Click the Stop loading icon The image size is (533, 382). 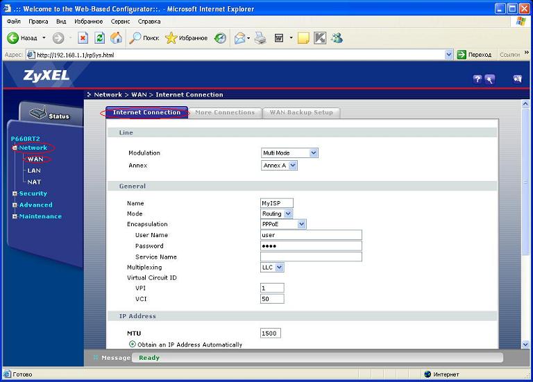click(x=83, y=37)
